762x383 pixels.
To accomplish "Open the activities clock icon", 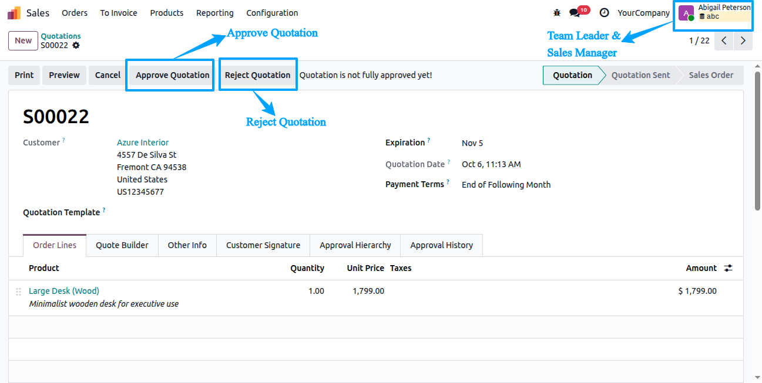I will (604, 13).
